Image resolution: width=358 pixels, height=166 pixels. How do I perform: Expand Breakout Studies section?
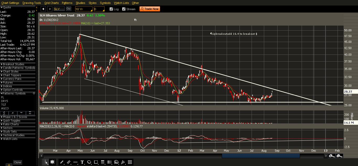pos(18,64)
